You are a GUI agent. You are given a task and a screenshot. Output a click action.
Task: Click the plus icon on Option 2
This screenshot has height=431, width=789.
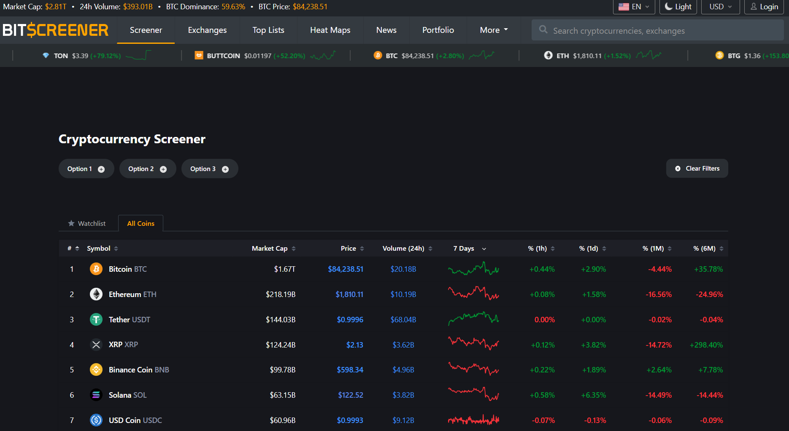[x=163, y=169]
